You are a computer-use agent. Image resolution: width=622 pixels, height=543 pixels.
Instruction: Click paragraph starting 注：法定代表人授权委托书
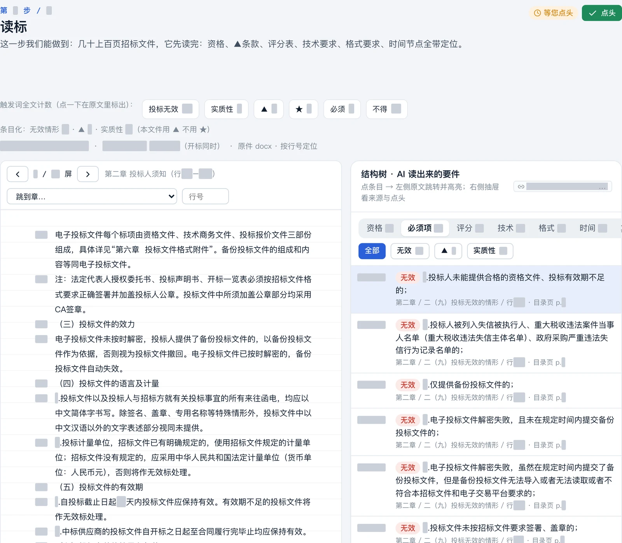click(183, 294)
